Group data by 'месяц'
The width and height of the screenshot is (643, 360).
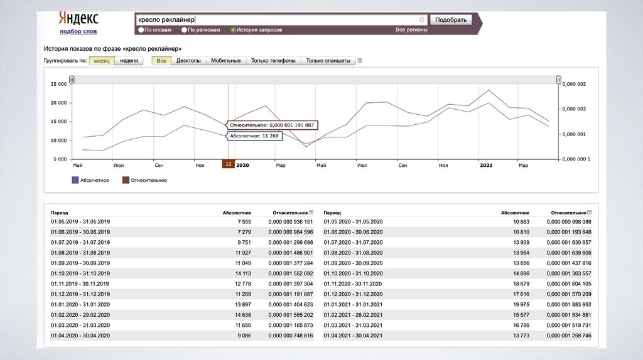point(102,61)
